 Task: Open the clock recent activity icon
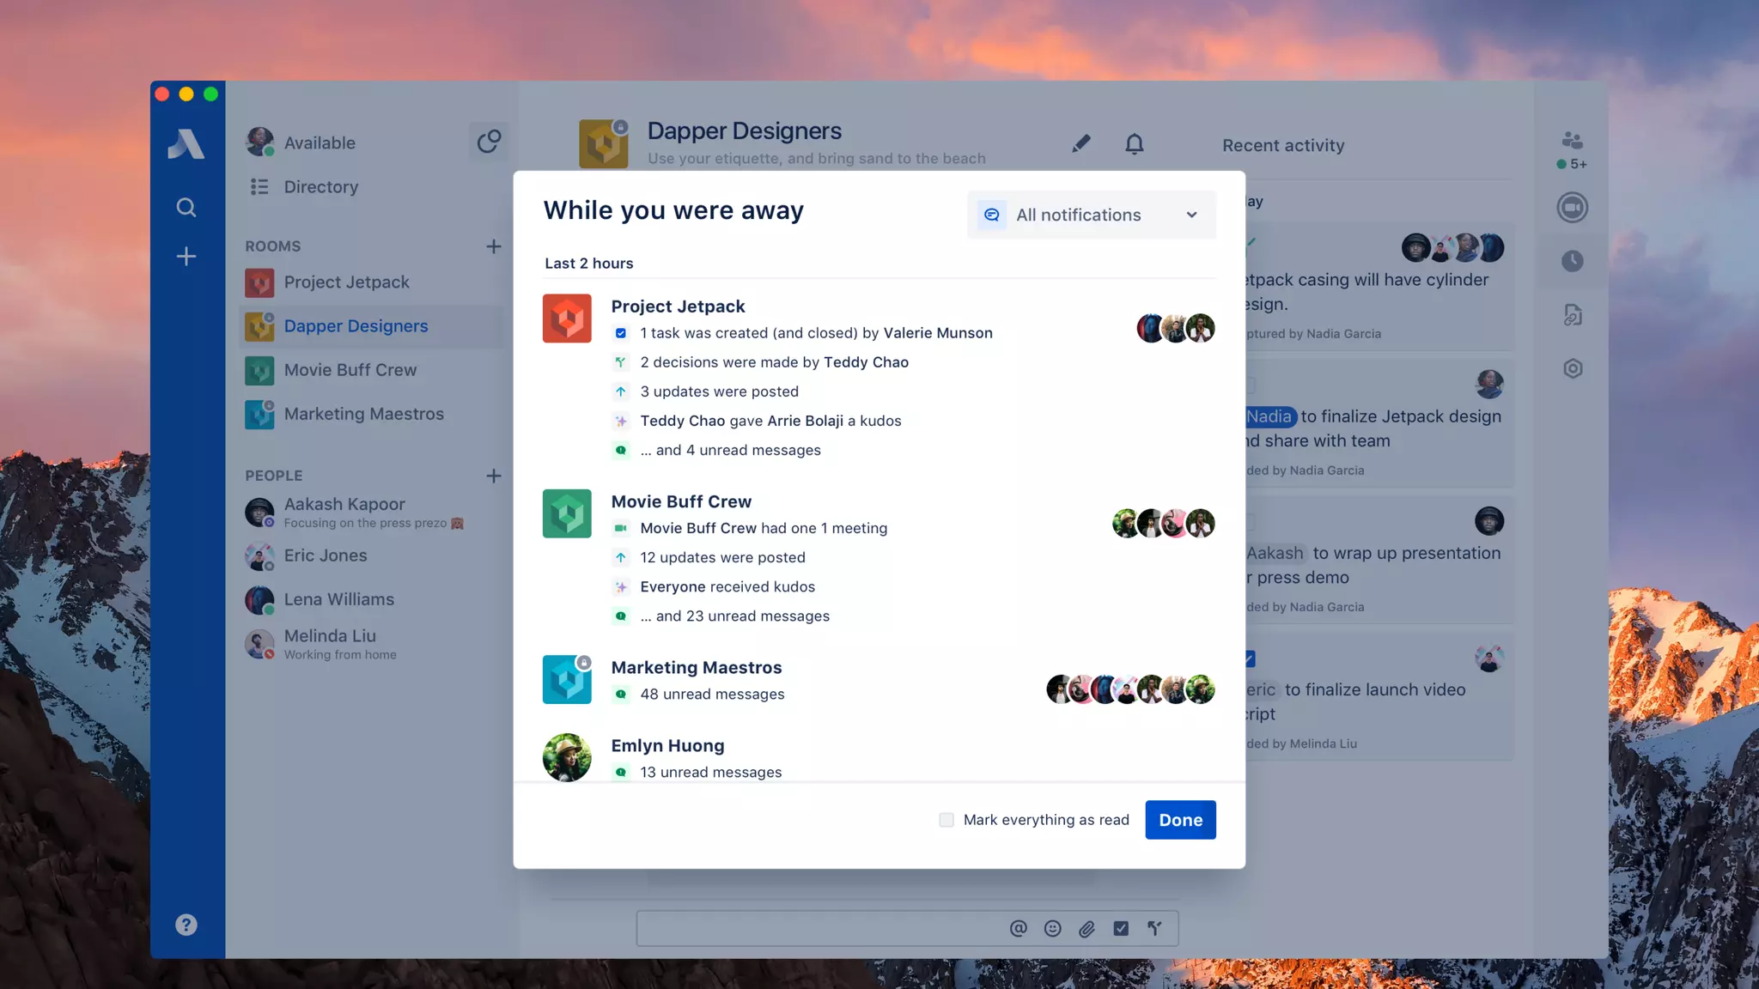click(1572, 261)
